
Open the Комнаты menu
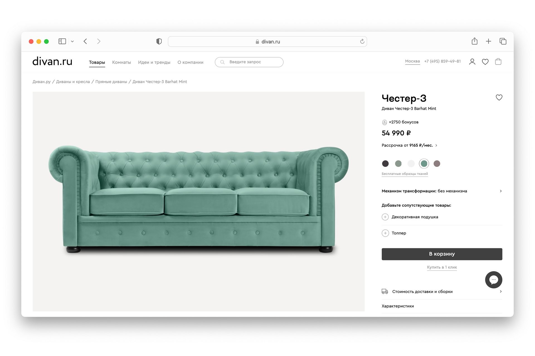pyautogui.click(x=121, y=62)
